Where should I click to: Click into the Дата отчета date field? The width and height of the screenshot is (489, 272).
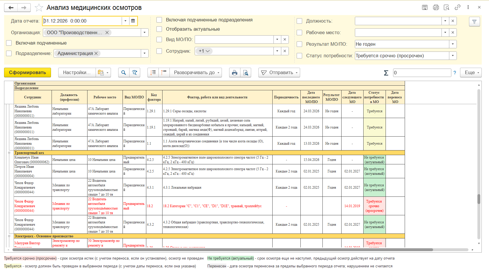pos(82,21)
